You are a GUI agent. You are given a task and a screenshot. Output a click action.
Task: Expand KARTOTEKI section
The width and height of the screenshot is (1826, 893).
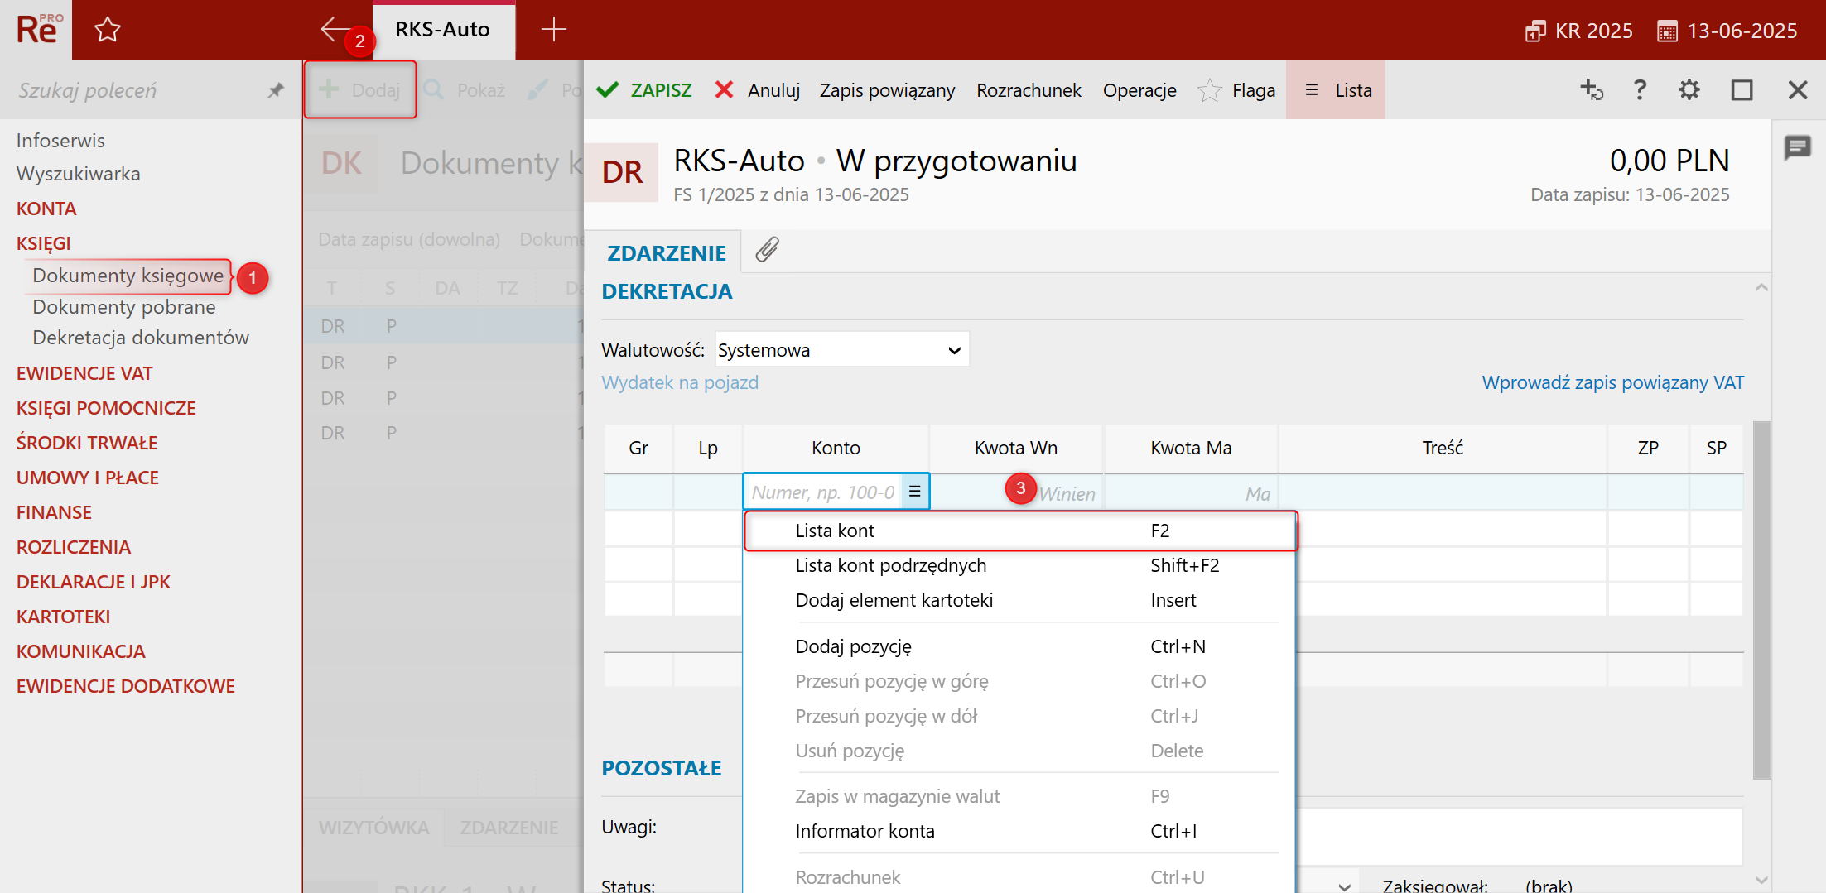pyautogui.click(x=63, y=617)
